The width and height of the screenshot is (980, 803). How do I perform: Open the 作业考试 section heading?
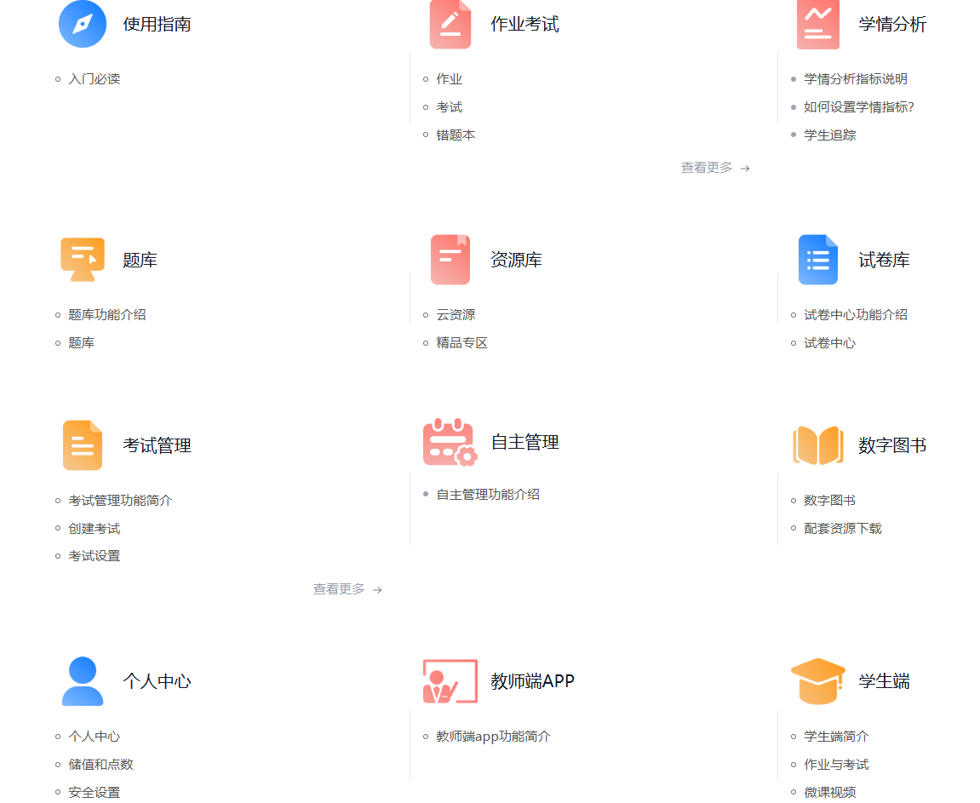[525, 25]
